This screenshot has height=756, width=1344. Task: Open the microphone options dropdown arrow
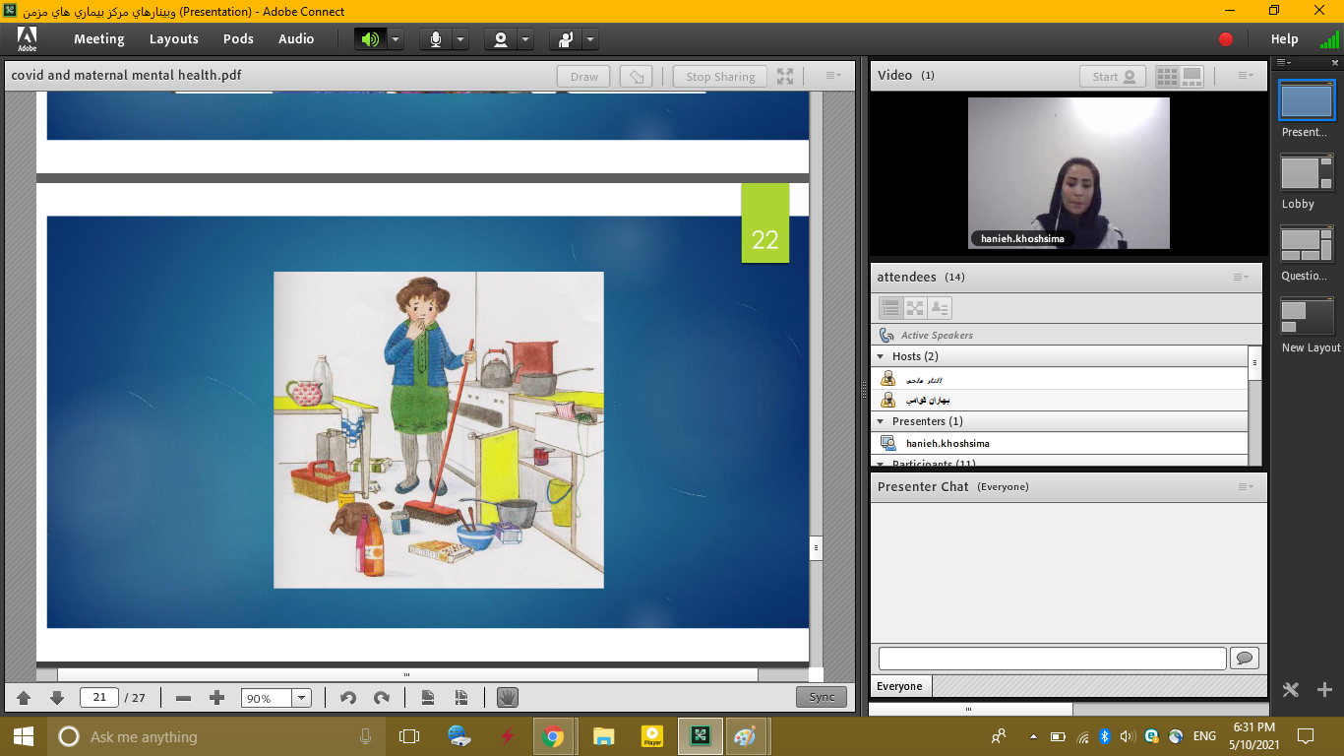460,39
